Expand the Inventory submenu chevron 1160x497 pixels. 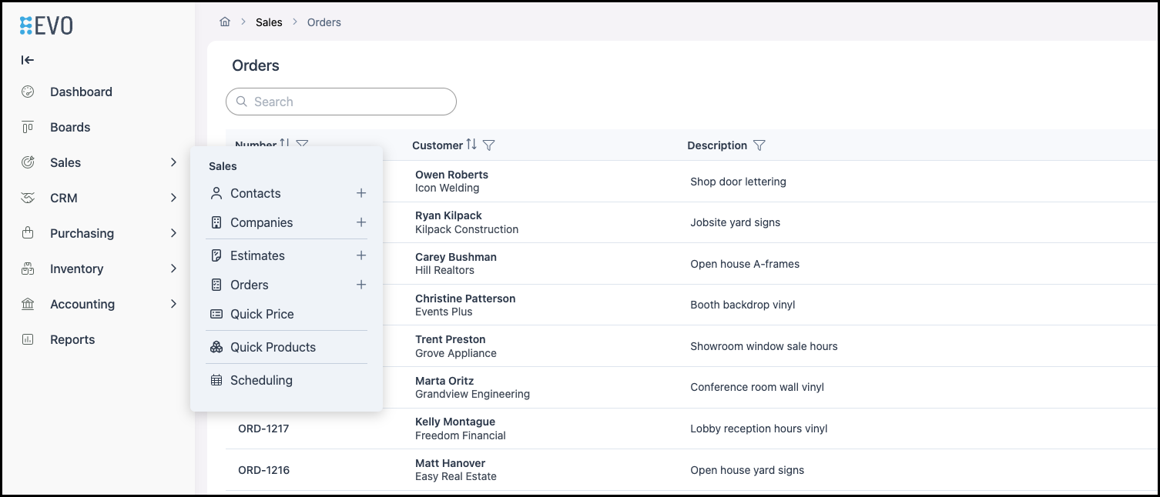173,269
